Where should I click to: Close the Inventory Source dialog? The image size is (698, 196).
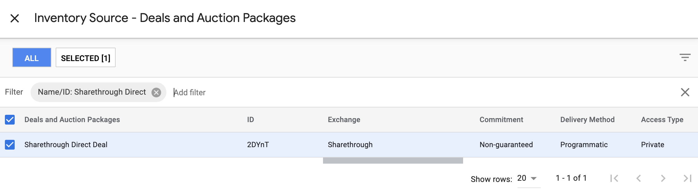pyautogui.click(x=15, y=18)
